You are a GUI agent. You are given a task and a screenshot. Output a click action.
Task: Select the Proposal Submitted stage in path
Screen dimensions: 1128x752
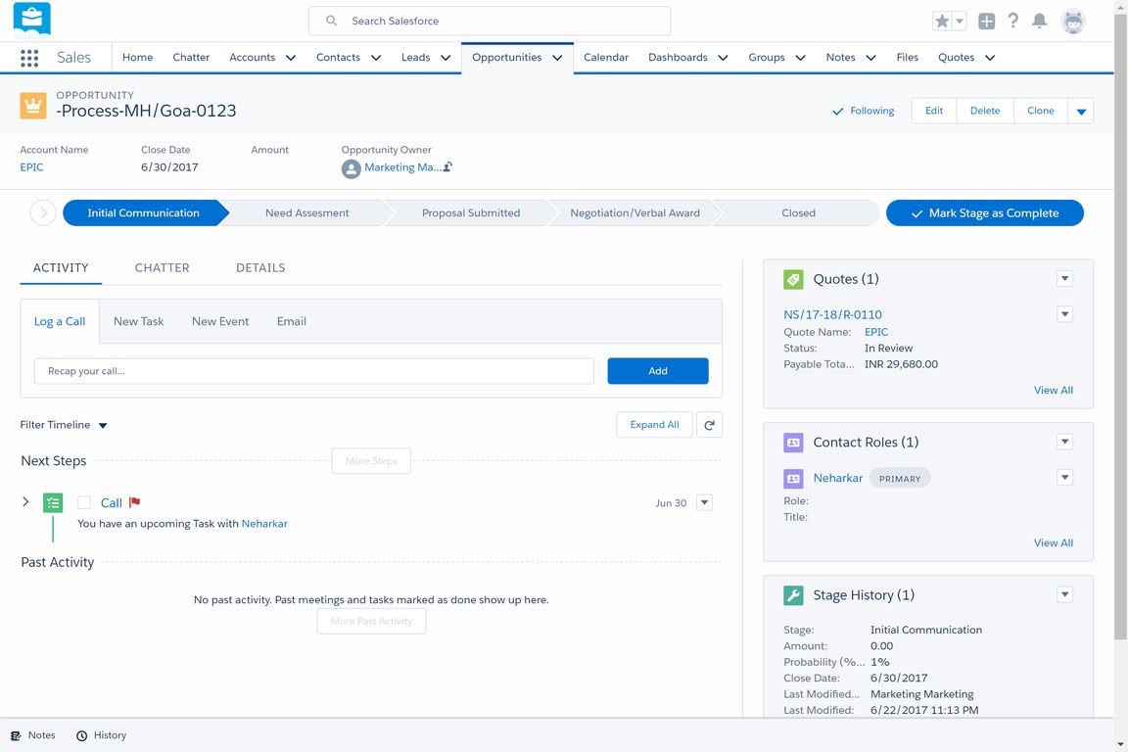click(x=471, y=212)
